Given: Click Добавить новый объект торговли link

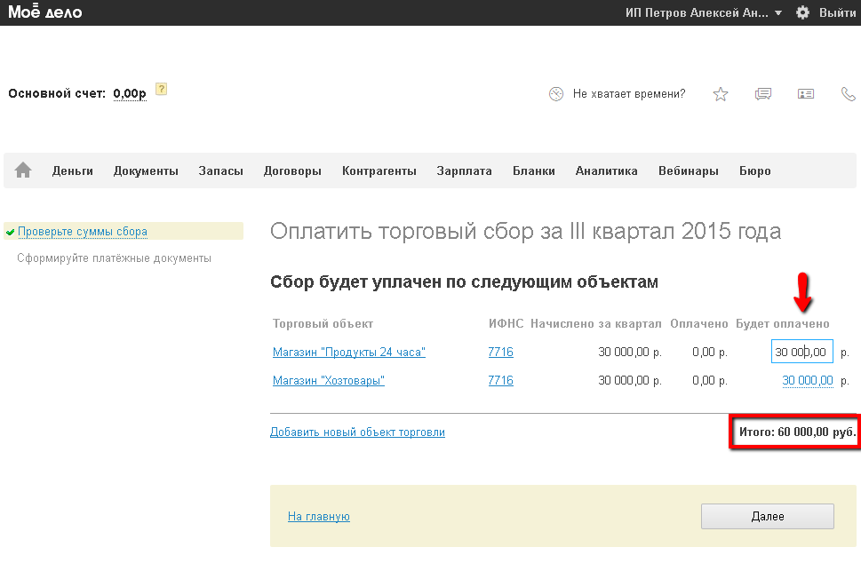Looking at the screenshot, I should click(357, 432).
